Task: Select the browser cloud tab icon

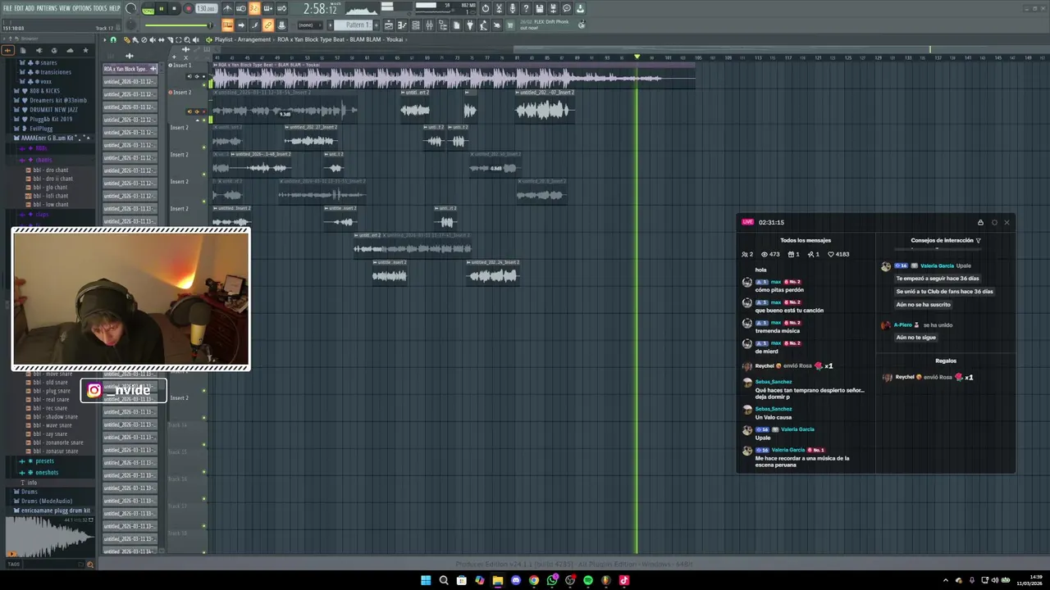Action: click(x=70, y=50)
